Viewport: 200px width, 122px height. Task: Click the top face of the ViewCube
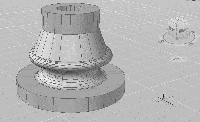[x=179, y=21]
